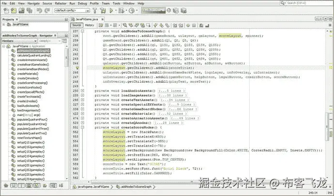
Task: Toggle Show Non-Public Members filter in Navigator
Action: [x=29, y=185]
